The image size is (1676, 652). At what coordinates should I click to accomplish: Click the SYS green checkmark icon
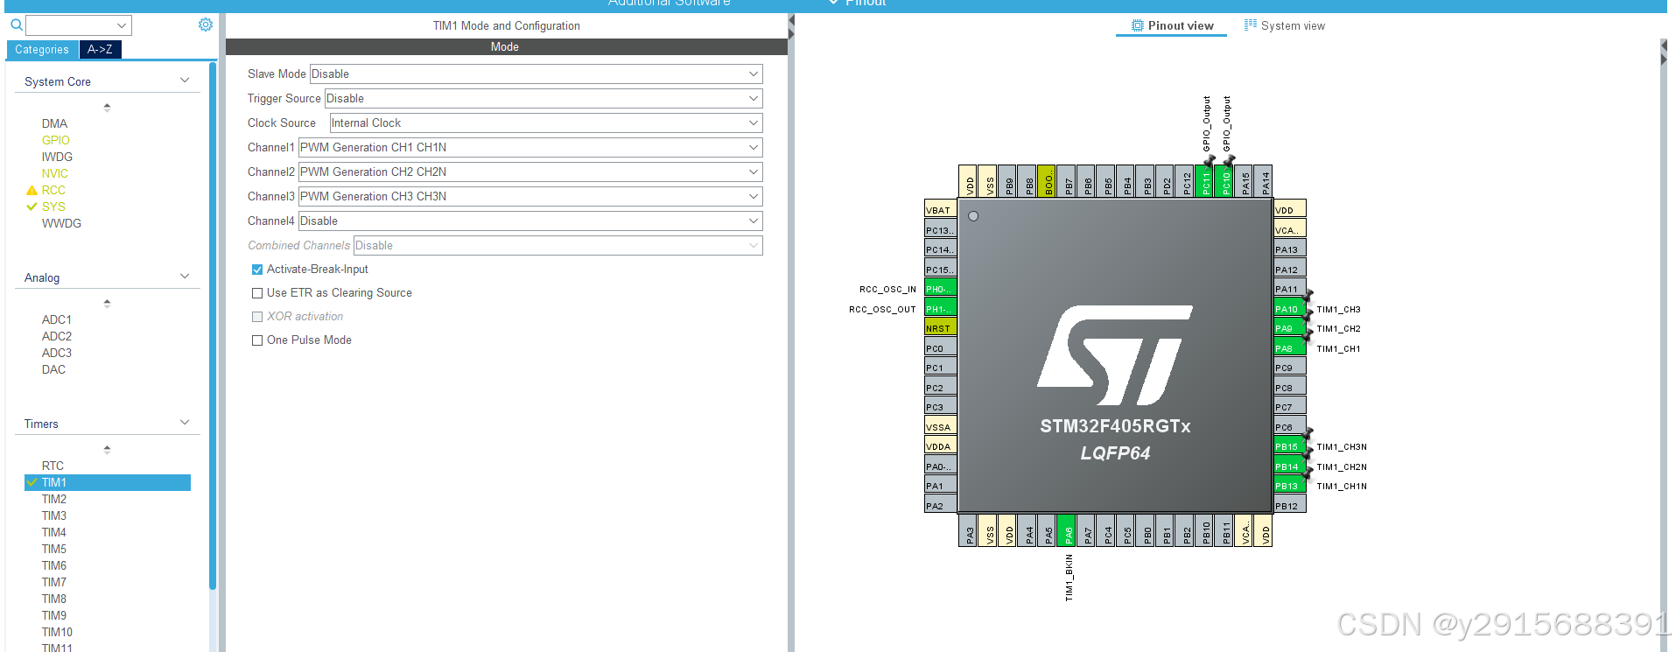[32, 207]
